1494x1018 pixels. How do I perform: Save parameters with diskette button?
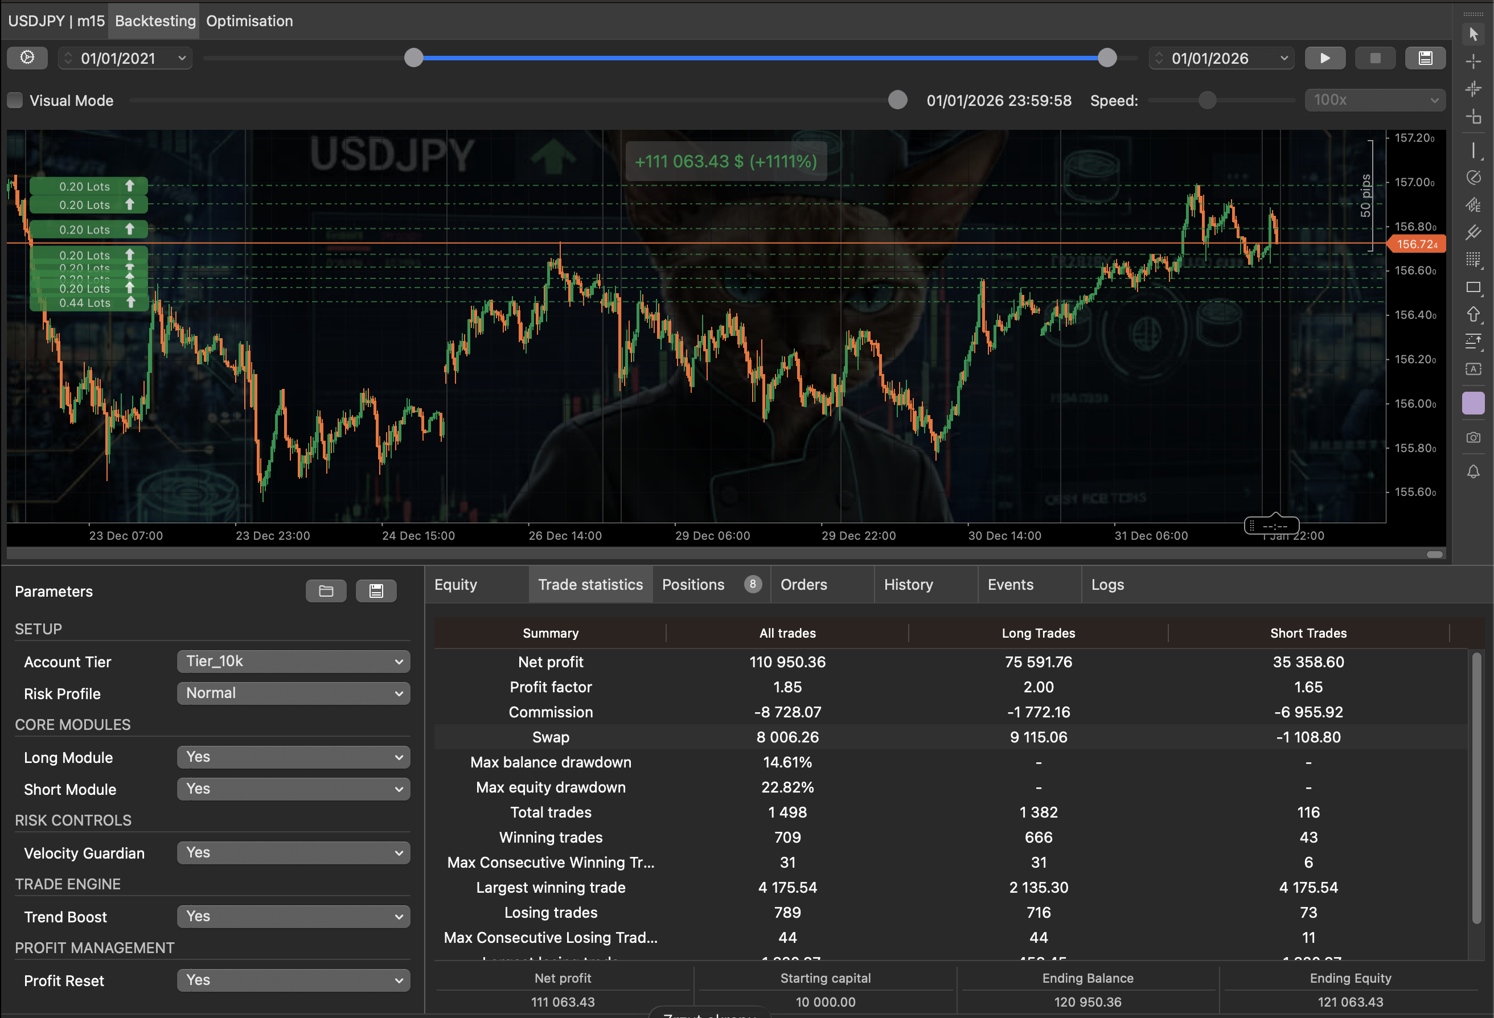(x=376, y=590)
